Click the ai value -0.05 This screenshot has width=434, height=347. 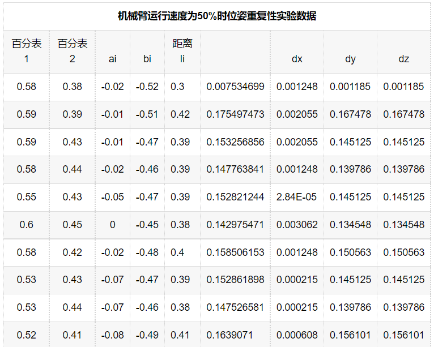112,197
